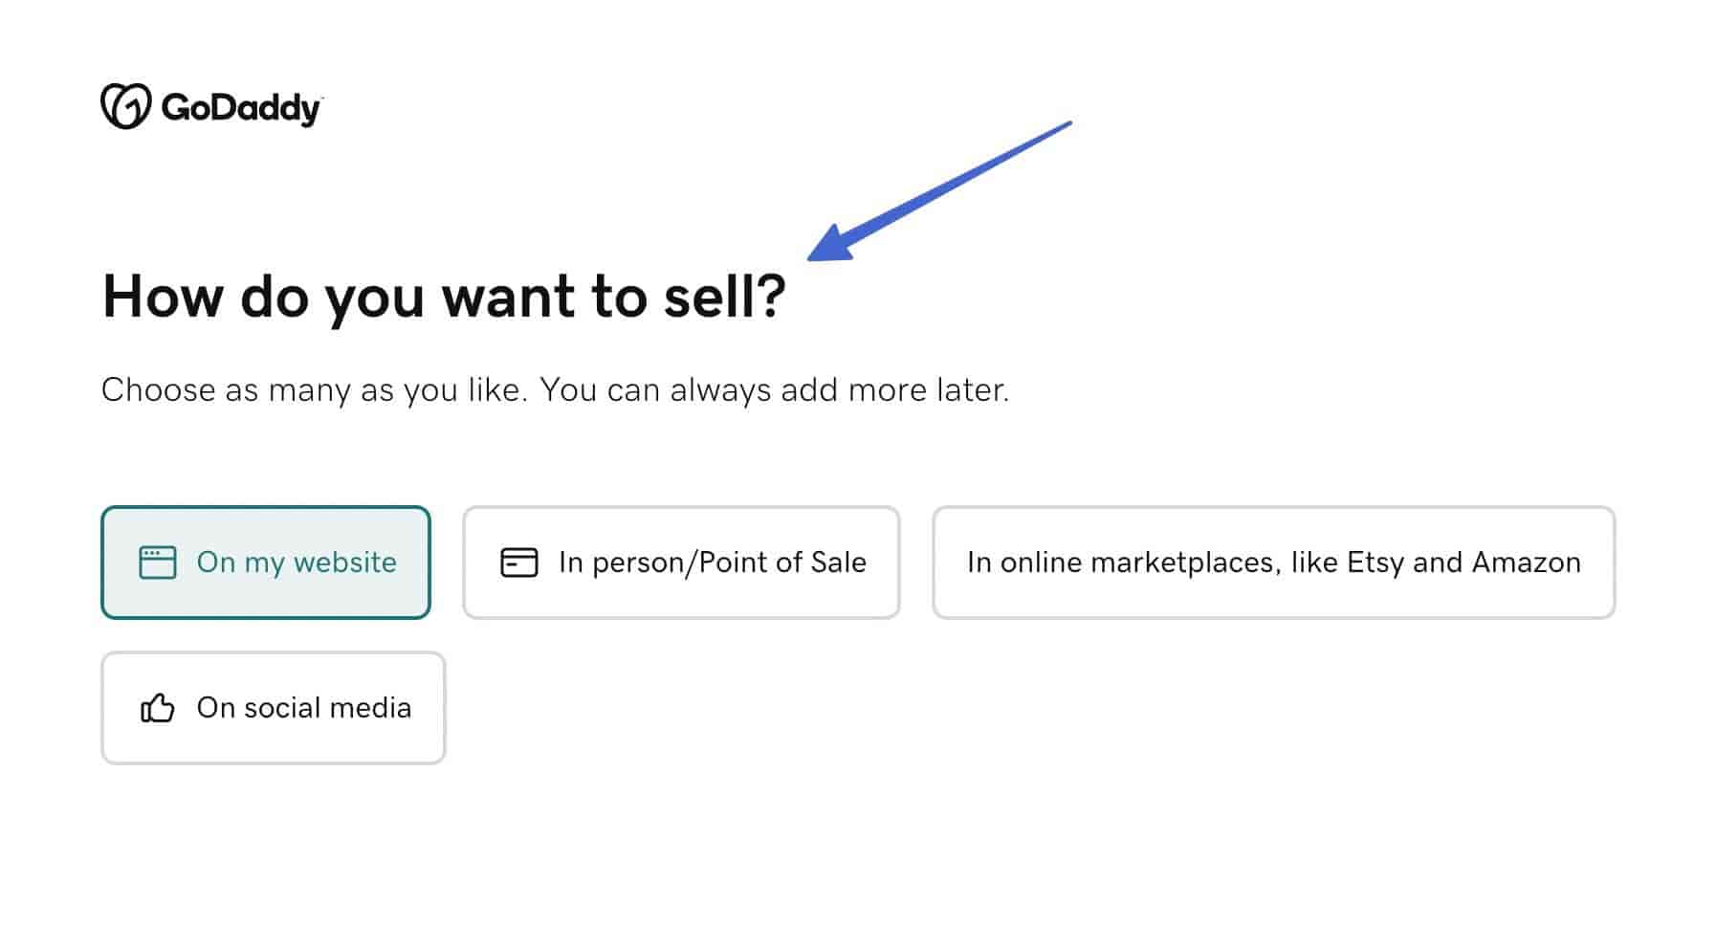Click the You can always add more later sentence

(x=775, y=390)
